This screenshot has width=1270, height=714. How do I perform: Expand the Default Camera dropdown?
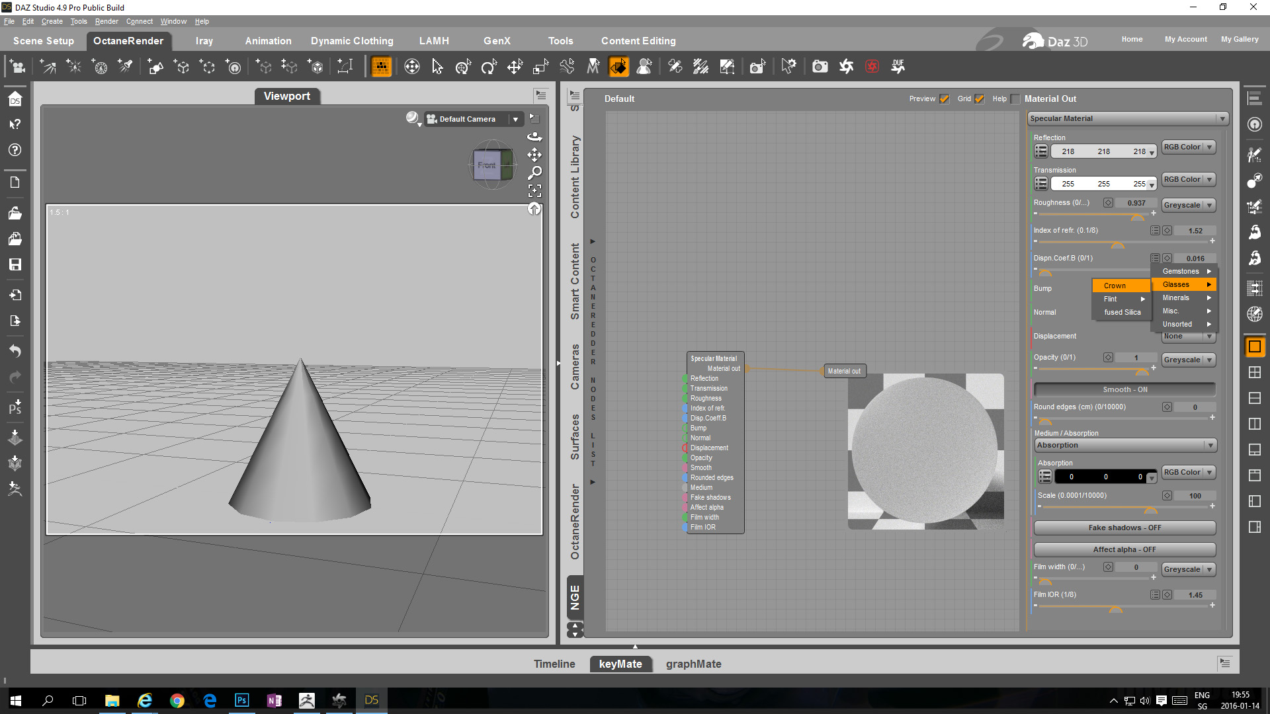[515, 119]
